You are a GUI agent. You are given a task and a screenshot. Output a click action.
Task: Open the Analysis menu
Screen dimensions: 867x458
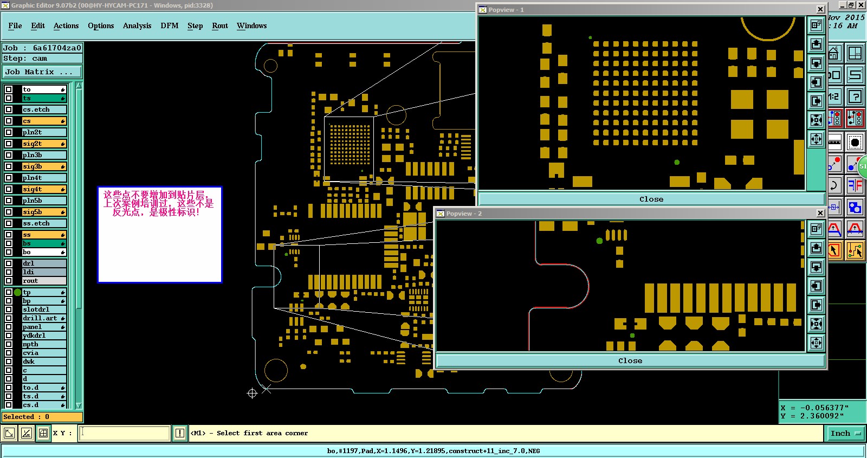[x=137, y=25]
